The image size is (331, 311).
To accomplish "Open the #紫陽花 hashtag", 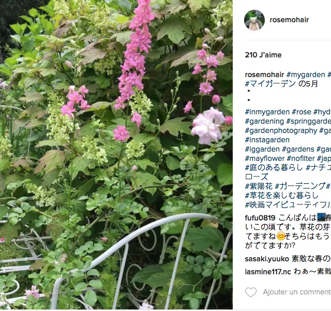I will tap(259, 186).
